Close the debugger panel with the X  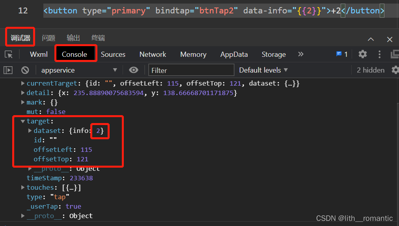(390, 39)
